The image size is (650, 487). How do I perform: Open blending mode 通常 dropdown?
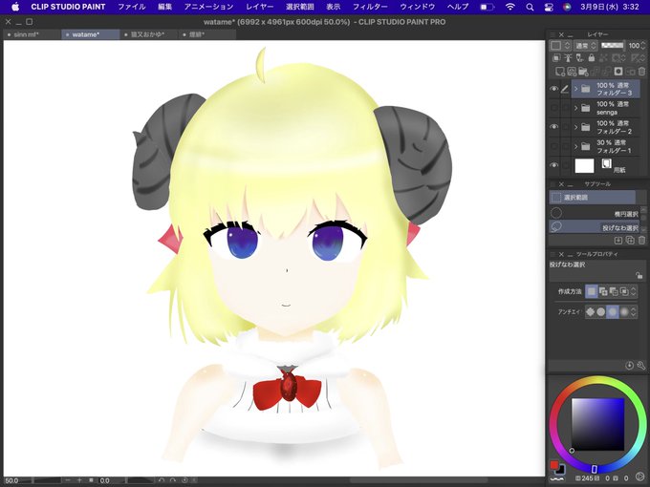pos(585,45)
